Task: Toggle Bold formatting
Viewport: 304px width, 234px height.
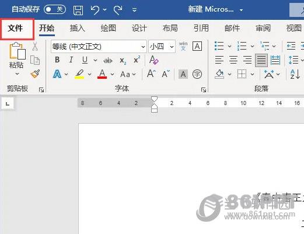Action: pyautogui.click(x=57, y=60)
